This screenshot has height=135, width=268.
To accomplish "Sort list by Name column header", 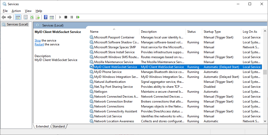I will [94, 32].
